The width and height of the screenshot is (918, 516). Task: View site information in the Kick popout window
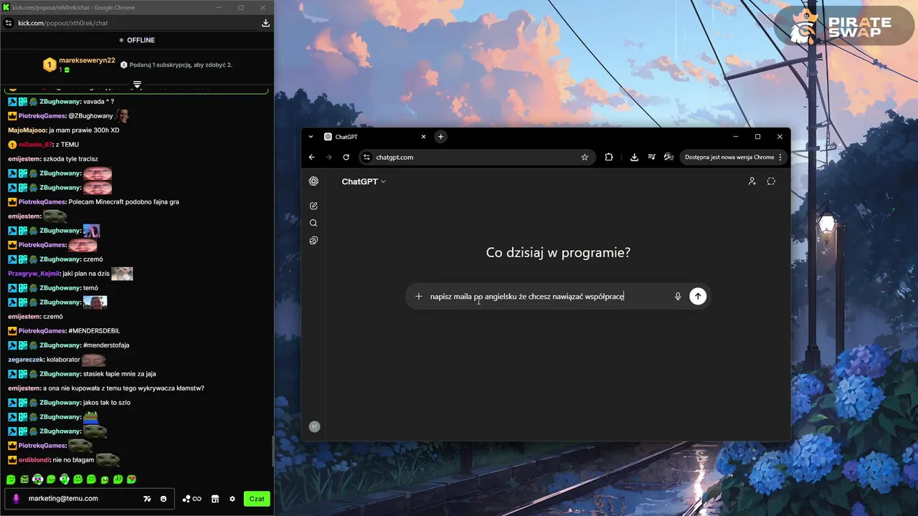(9, 23)
